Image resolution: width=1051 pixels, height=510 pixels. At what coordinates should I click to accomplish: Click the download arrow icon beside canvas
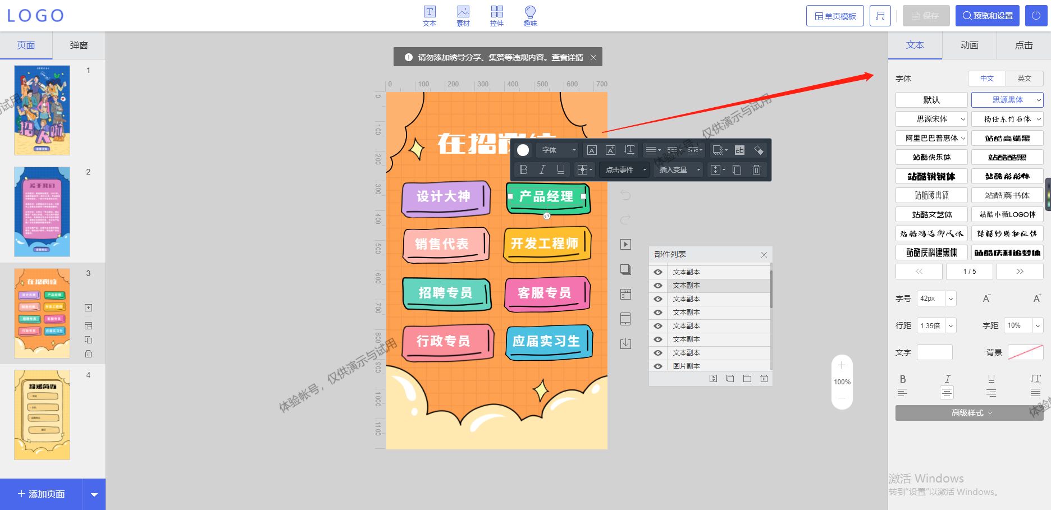click(625, 343)
